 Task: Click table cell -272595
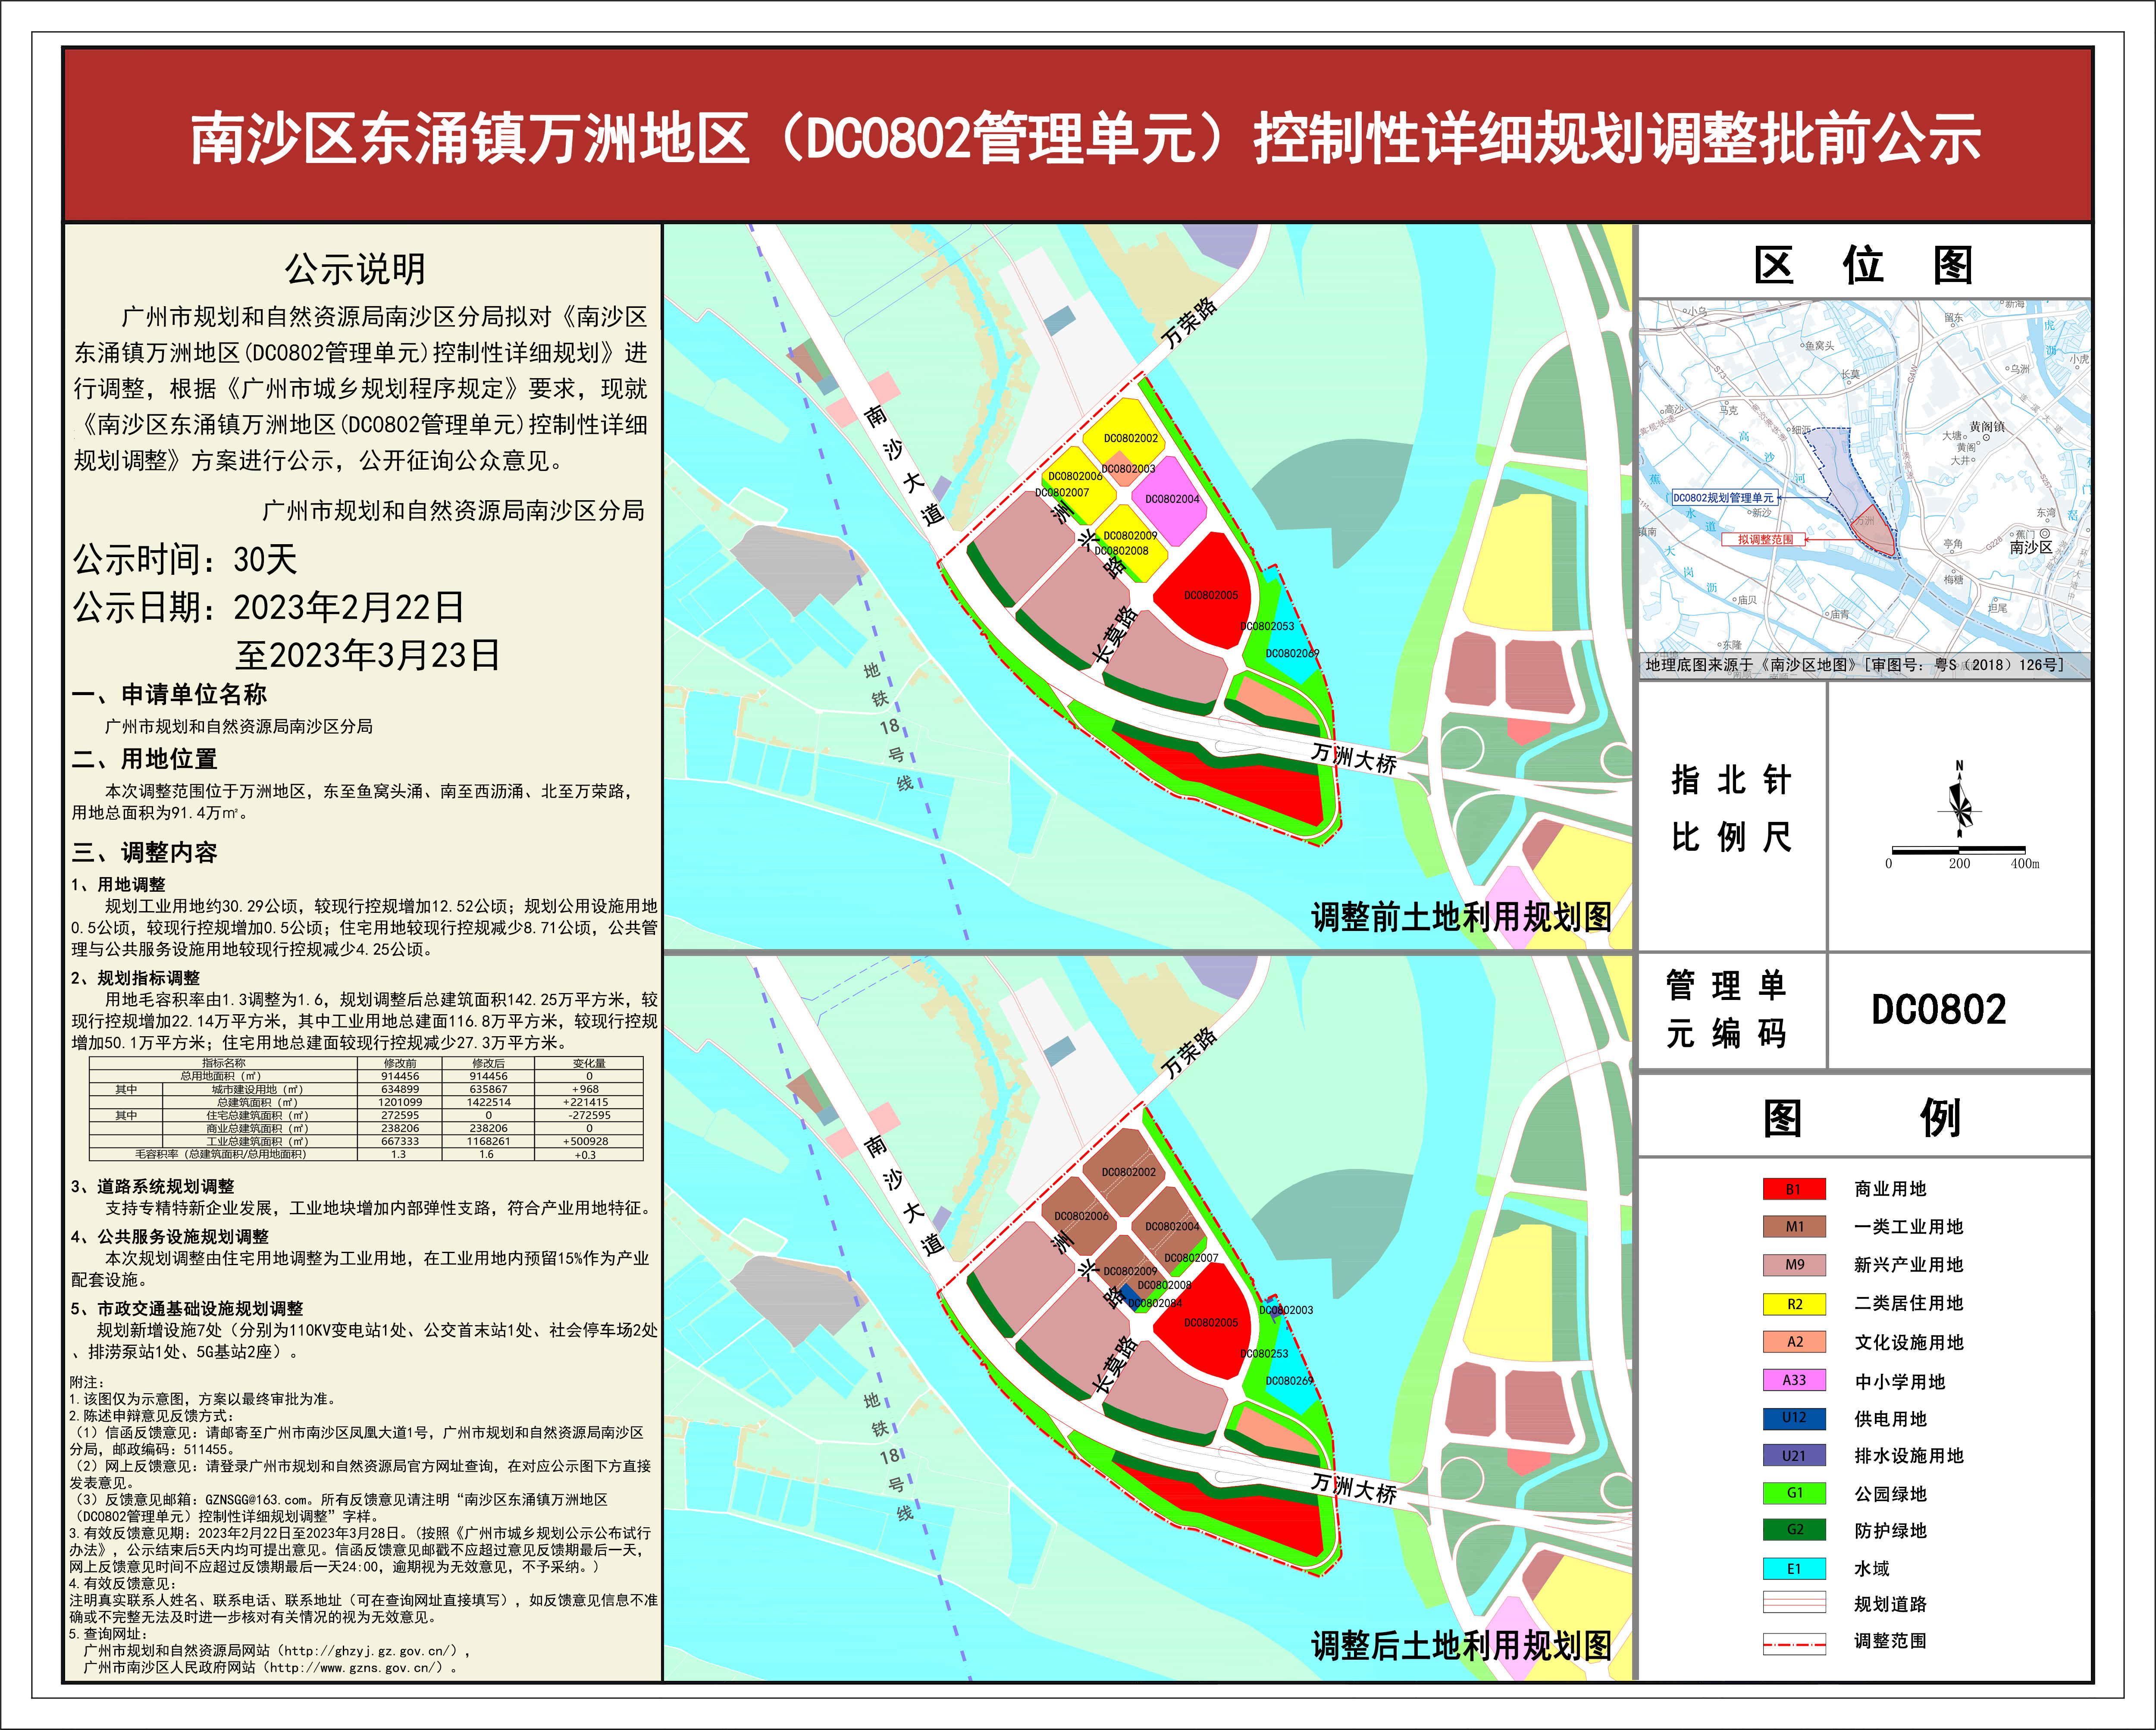(x=588, y=1115)
